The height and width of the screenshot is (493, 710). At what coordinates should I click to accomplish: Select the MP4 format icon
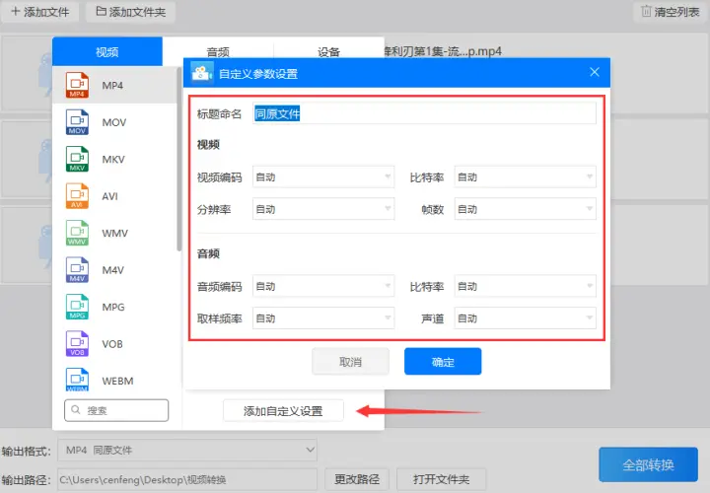pyautogui.click(x=77, y=85)
